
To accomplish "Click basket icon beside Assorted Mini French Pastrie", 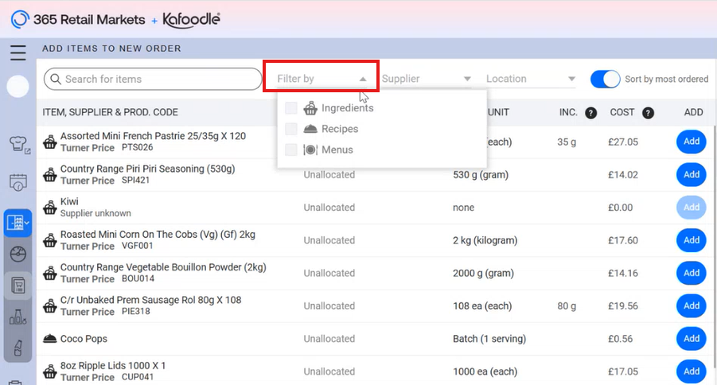I will [50, 142].
